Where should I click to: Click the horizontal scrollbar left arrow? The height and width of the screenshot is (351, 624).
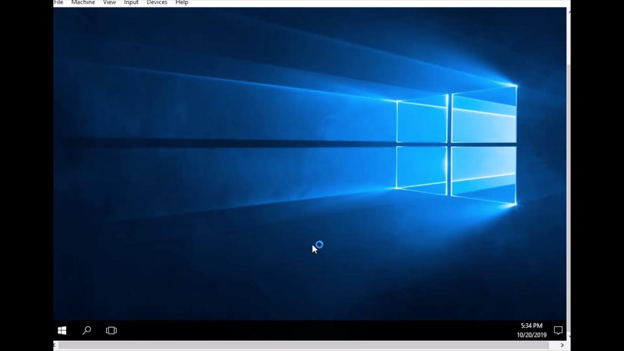coord(55,345)
